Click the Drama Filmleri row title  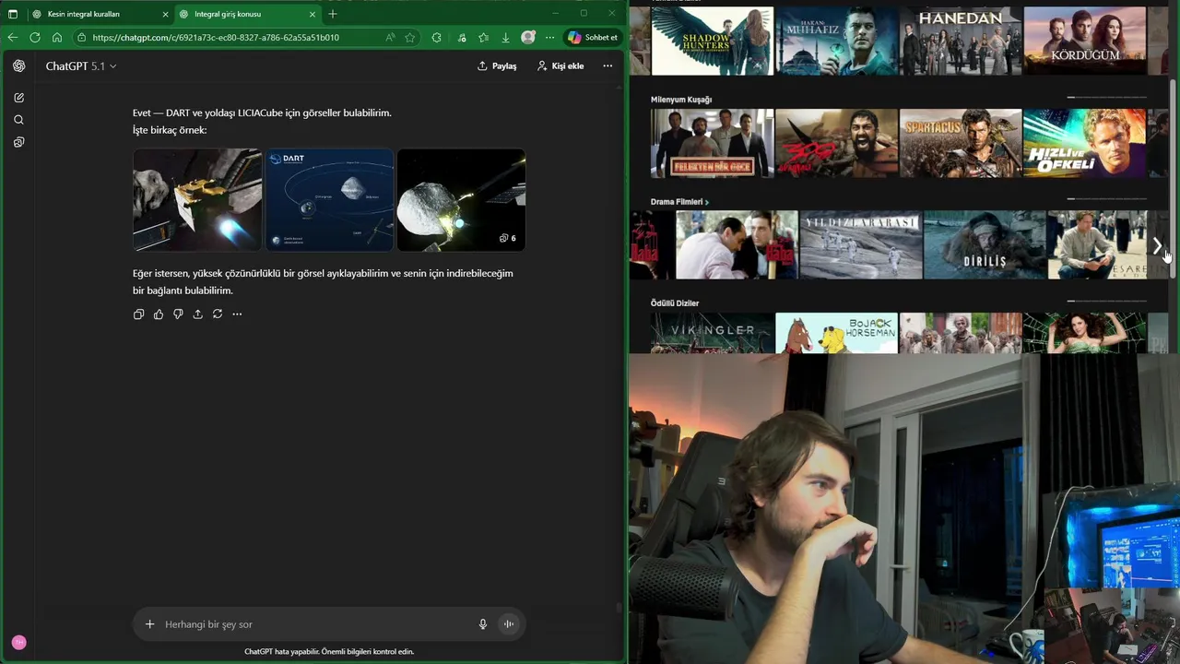(677, 202)
